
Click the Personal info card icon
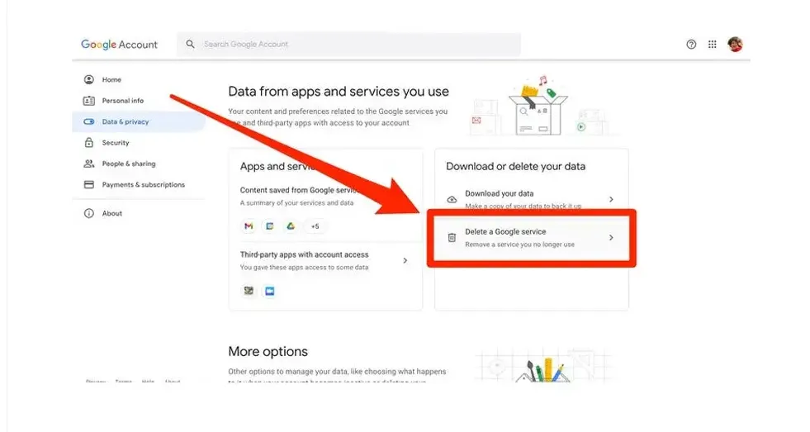click(89, 101)
